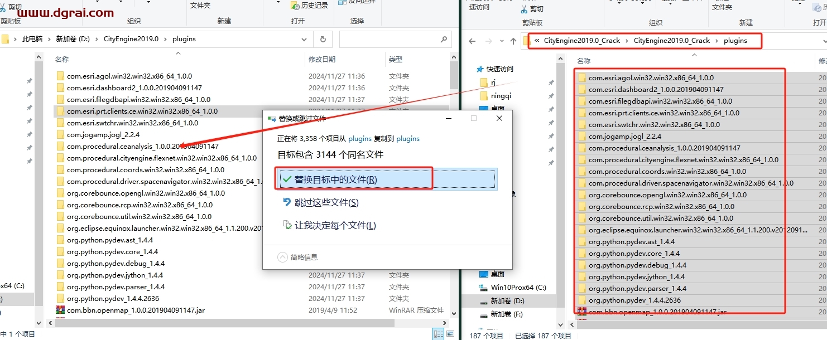Image resolution: width=827 pixels, height=340 pixels.
Task: Open 历史记录 in left window ribbon
Action: [310, 6]
